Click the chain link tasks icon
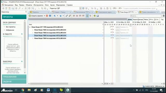 pyautogui.click(x=67, y=16)
